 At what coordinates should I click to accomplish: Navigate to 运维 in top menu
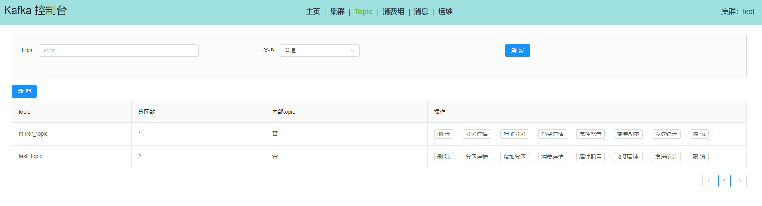point(445,12)
